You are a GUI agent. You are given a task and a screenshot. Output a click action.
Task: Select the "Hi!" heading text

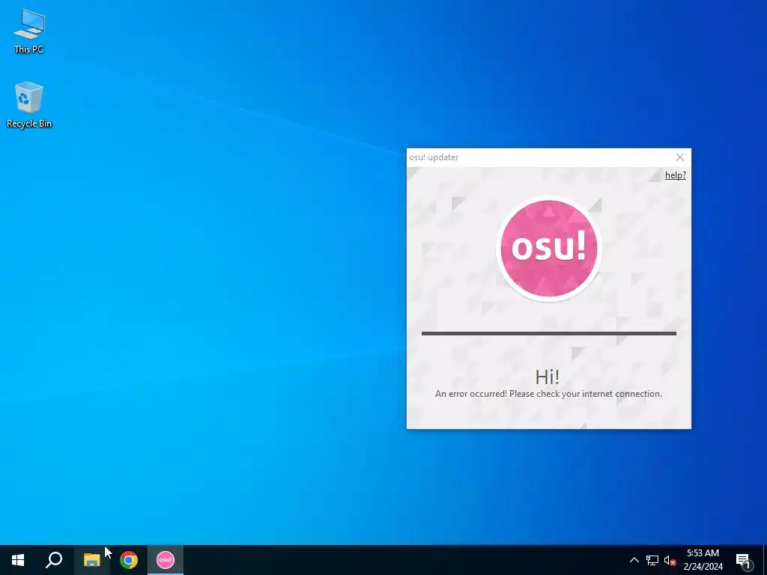pyautogui.click(x=547, y=377)
